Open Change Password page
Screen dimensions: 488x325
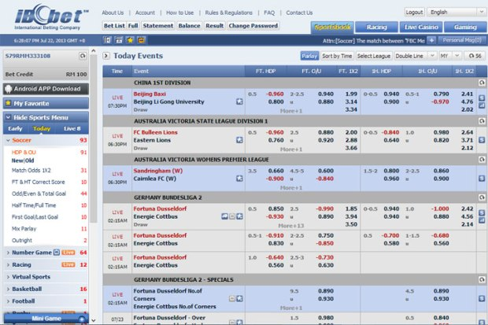[253, 26]
